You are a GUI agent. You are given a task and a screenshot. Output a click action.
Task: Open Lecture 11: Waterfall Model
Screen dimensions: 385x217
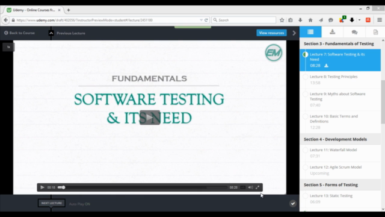coord(340,153)
